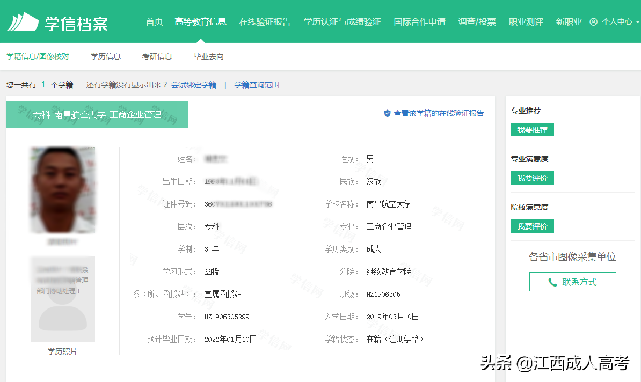Viewport: 641px width, 382px height.
Task: Click the 我要推荐 button under 专业推荐
Action: coord(532,129)
